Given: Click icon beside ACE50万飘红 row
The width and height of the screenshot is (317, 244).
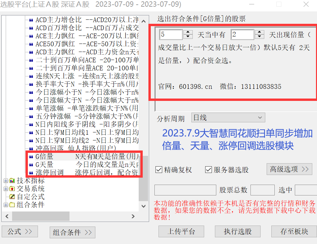Looking at the screenshot, I should [31, 44].
